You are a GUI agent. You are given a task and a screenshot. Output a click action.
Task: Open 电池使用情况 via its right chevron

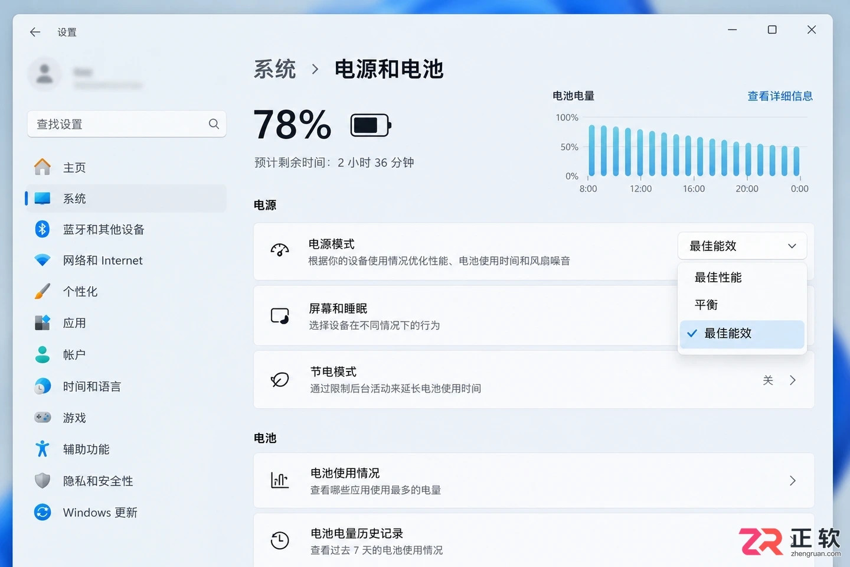[793, 481]
